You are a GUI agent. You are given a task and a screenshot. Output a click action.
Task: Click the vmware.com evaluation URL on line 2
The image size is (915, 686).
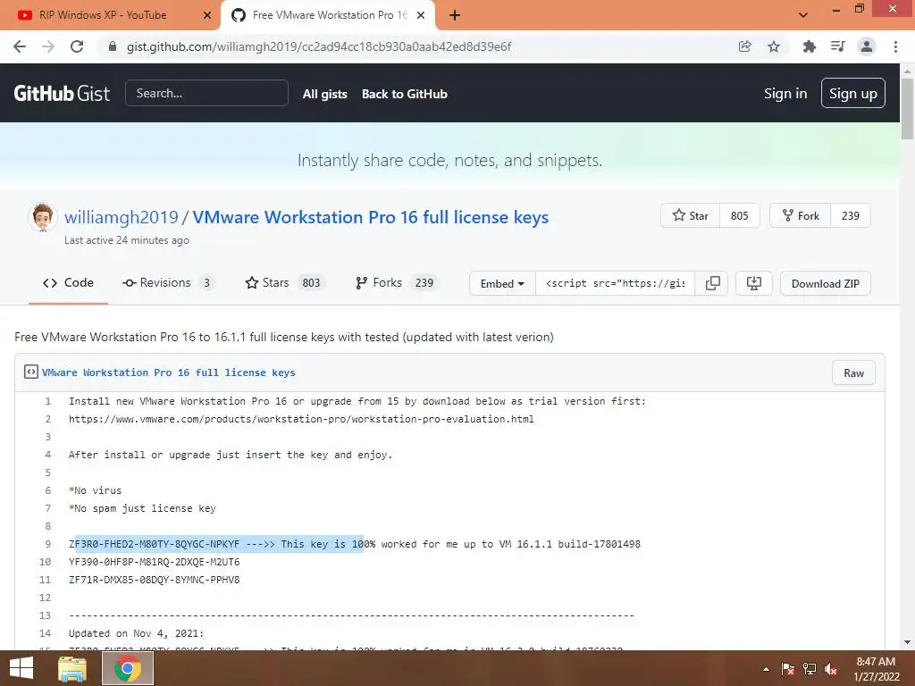click(301, 420)
